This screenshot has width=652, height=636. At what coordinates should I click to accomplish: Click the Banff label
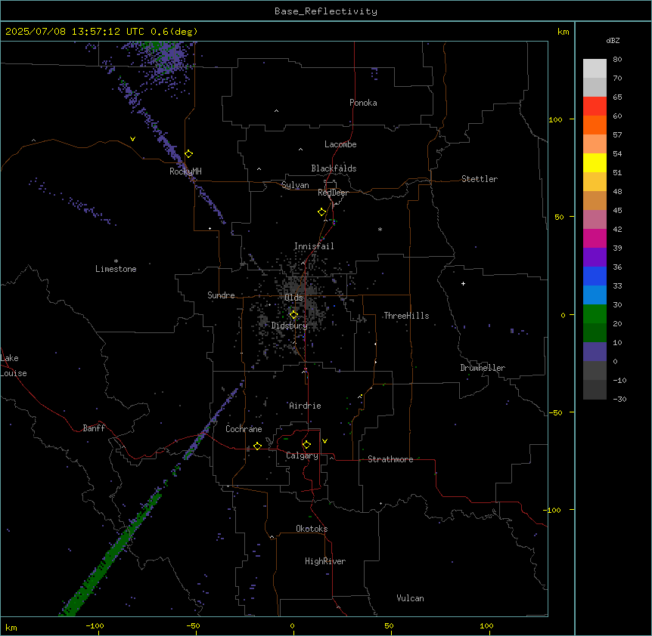(x=94, y=428)
